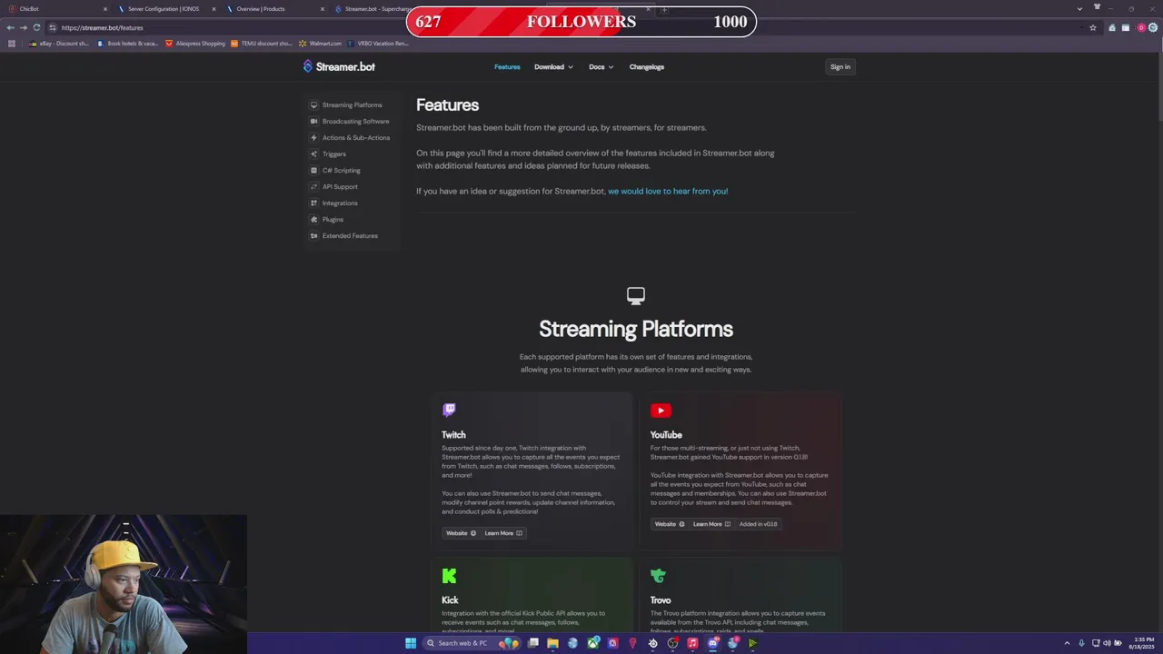The width and height of the screenshot is (1163, 654).
Task: Open the Changelogs page
Action: click(x=646, y=66)
